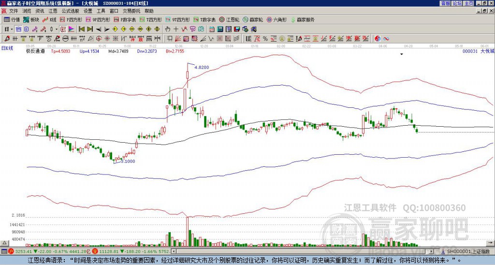Click the Tp=4.5093 value
The image size is (495, 265).
(x=61, y=51)
